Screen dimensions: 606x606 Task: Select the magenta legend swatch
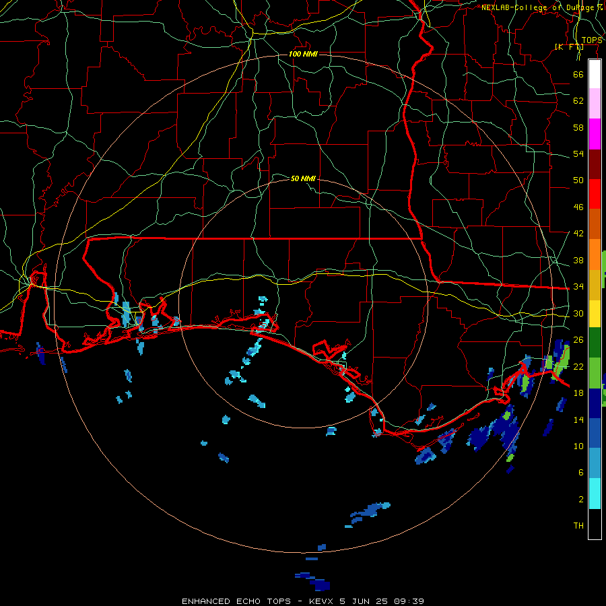tap(595, 134)
